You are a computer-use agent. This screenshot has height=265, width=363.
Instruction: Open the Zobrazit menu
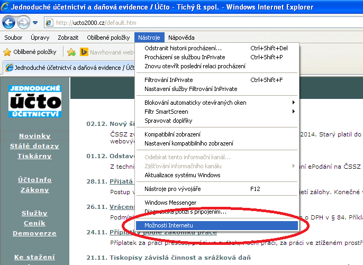[68, 38]
